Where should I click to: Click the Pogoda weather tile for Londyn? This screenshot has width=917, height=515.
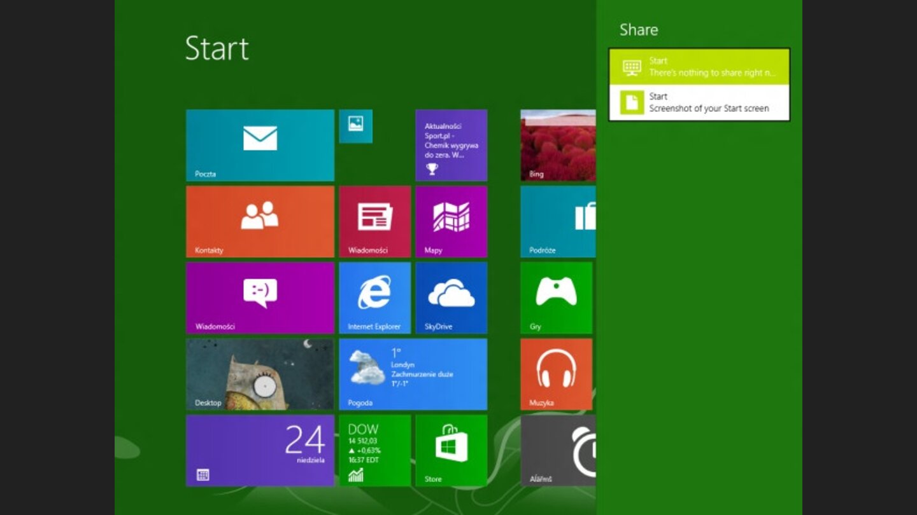413,374
